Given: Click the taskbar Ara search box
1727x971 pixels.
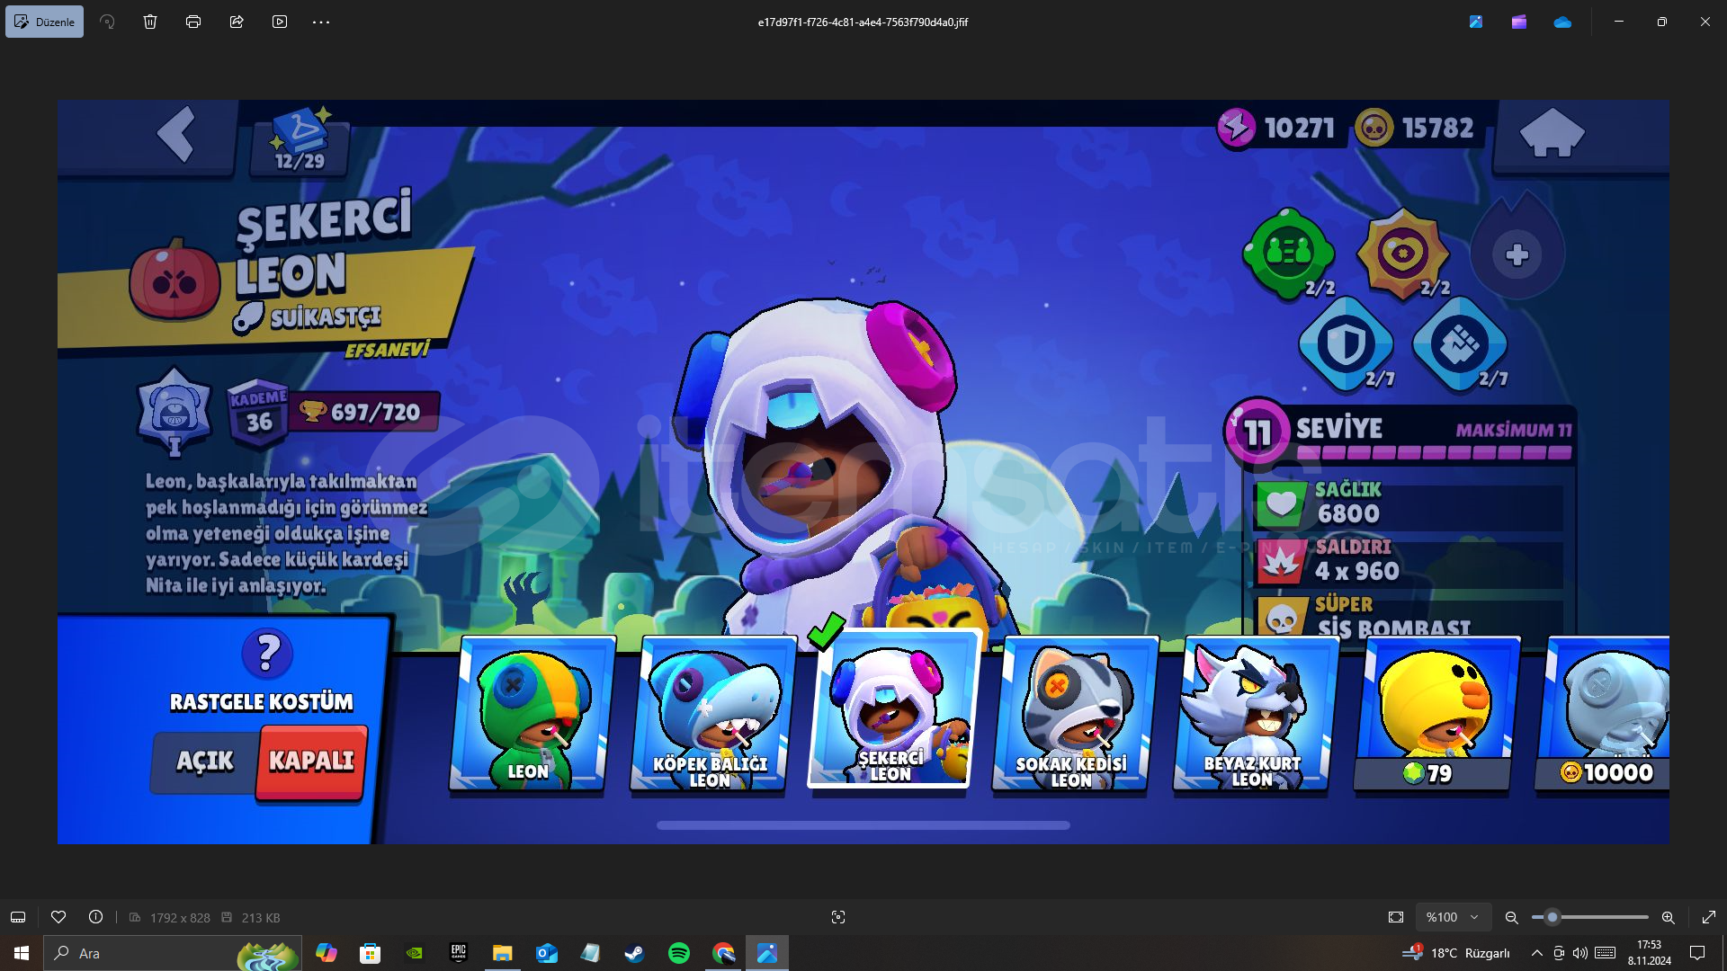Looking at the screenshot, I should point(173,953).
